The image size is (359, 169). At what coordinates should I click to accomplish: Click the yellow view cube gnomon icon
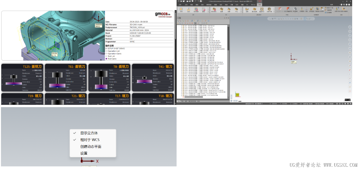(x=238, y=95)
